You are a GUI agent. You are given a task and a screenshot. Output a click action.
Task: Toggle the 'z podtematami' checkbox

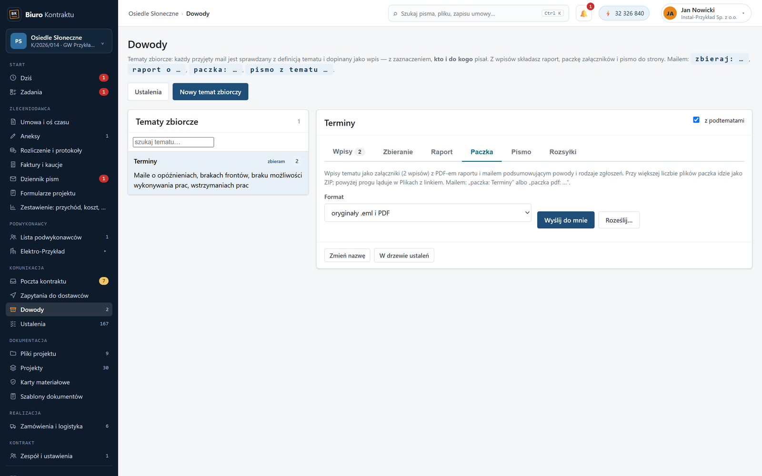(x=696, y=120)
